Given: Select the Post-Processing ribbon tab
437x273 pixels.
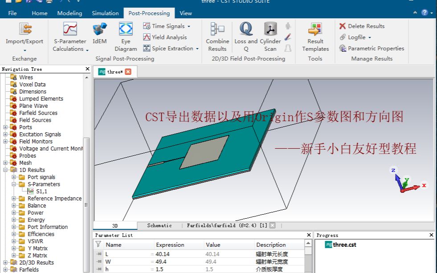Looking at the screenshot, I should point(149,13).
